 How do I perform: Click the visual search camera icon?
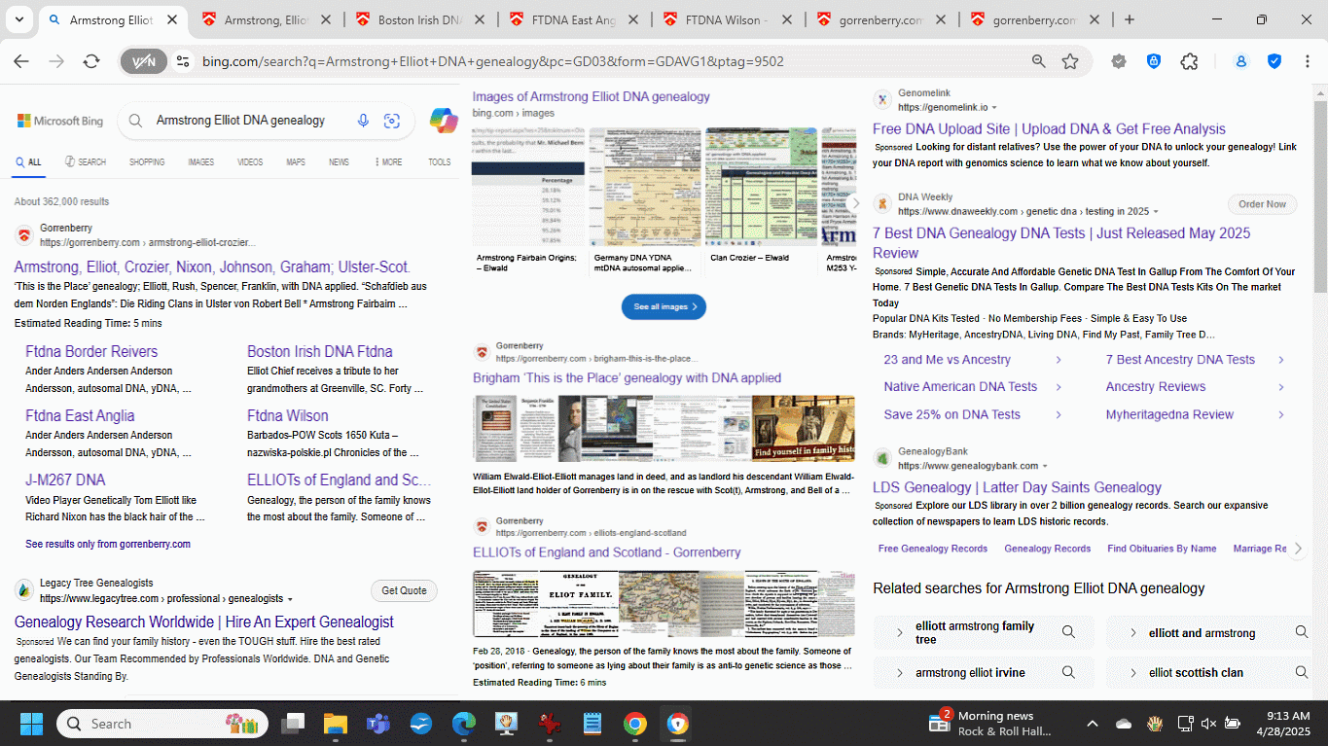pyautogui.click(x=392, y=121)
